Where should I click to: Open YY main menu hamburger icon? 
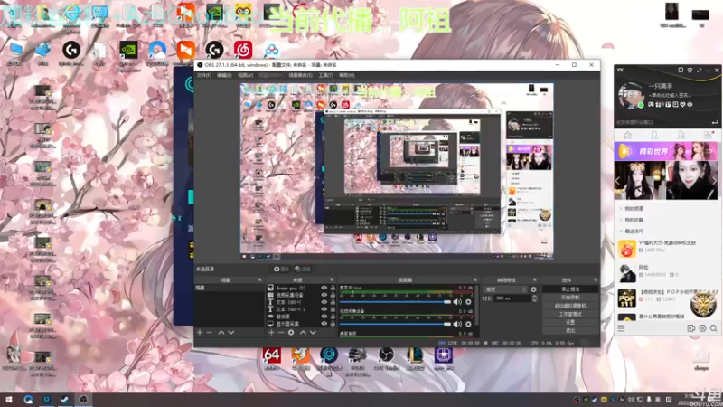(x=621, y=328)
